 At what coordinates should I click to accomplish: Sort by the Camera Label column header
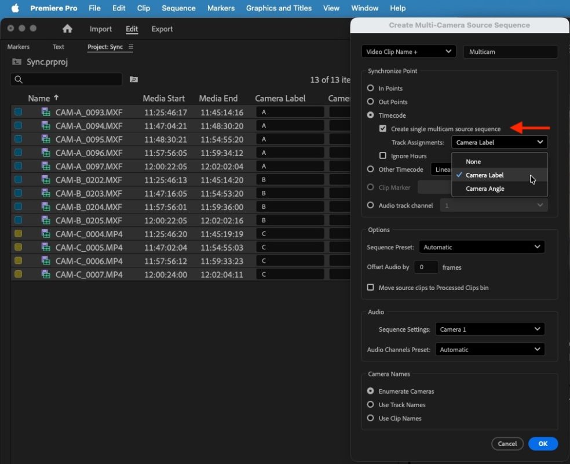[280, 98]
